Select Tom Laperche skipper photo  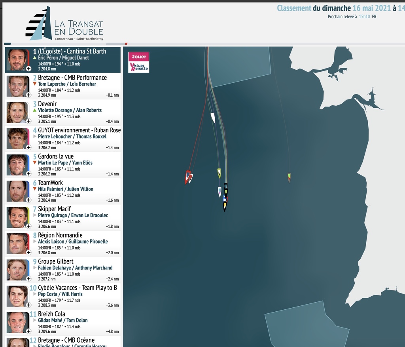[17, 86]
